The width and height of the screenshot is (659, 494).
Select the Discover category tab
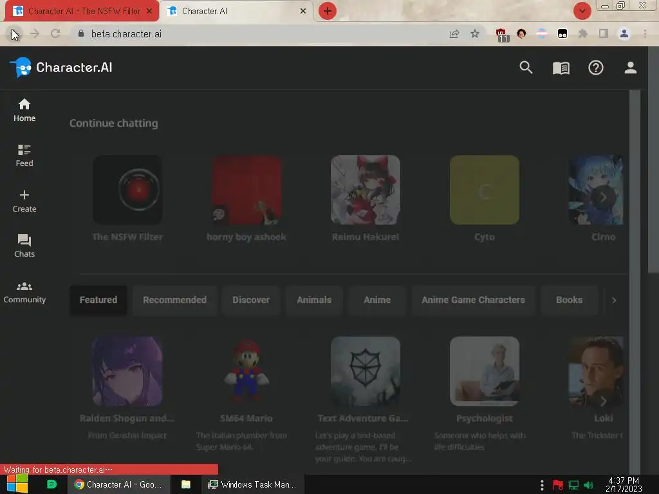coord(251,300)
